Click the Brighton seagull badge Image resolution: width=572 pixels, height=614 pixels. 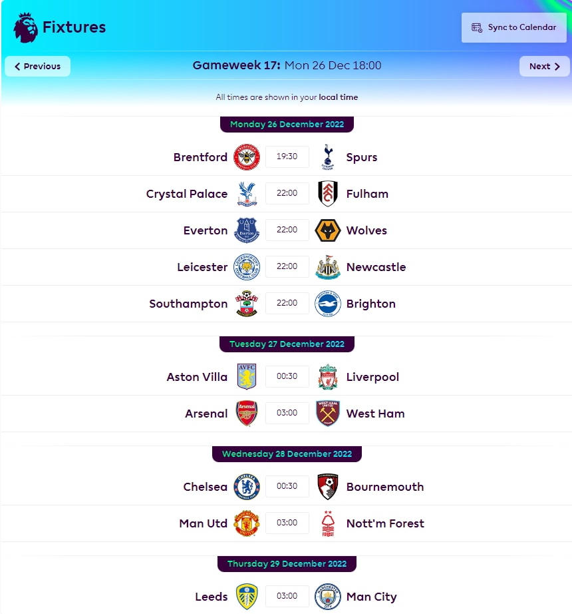pos(327,304)
